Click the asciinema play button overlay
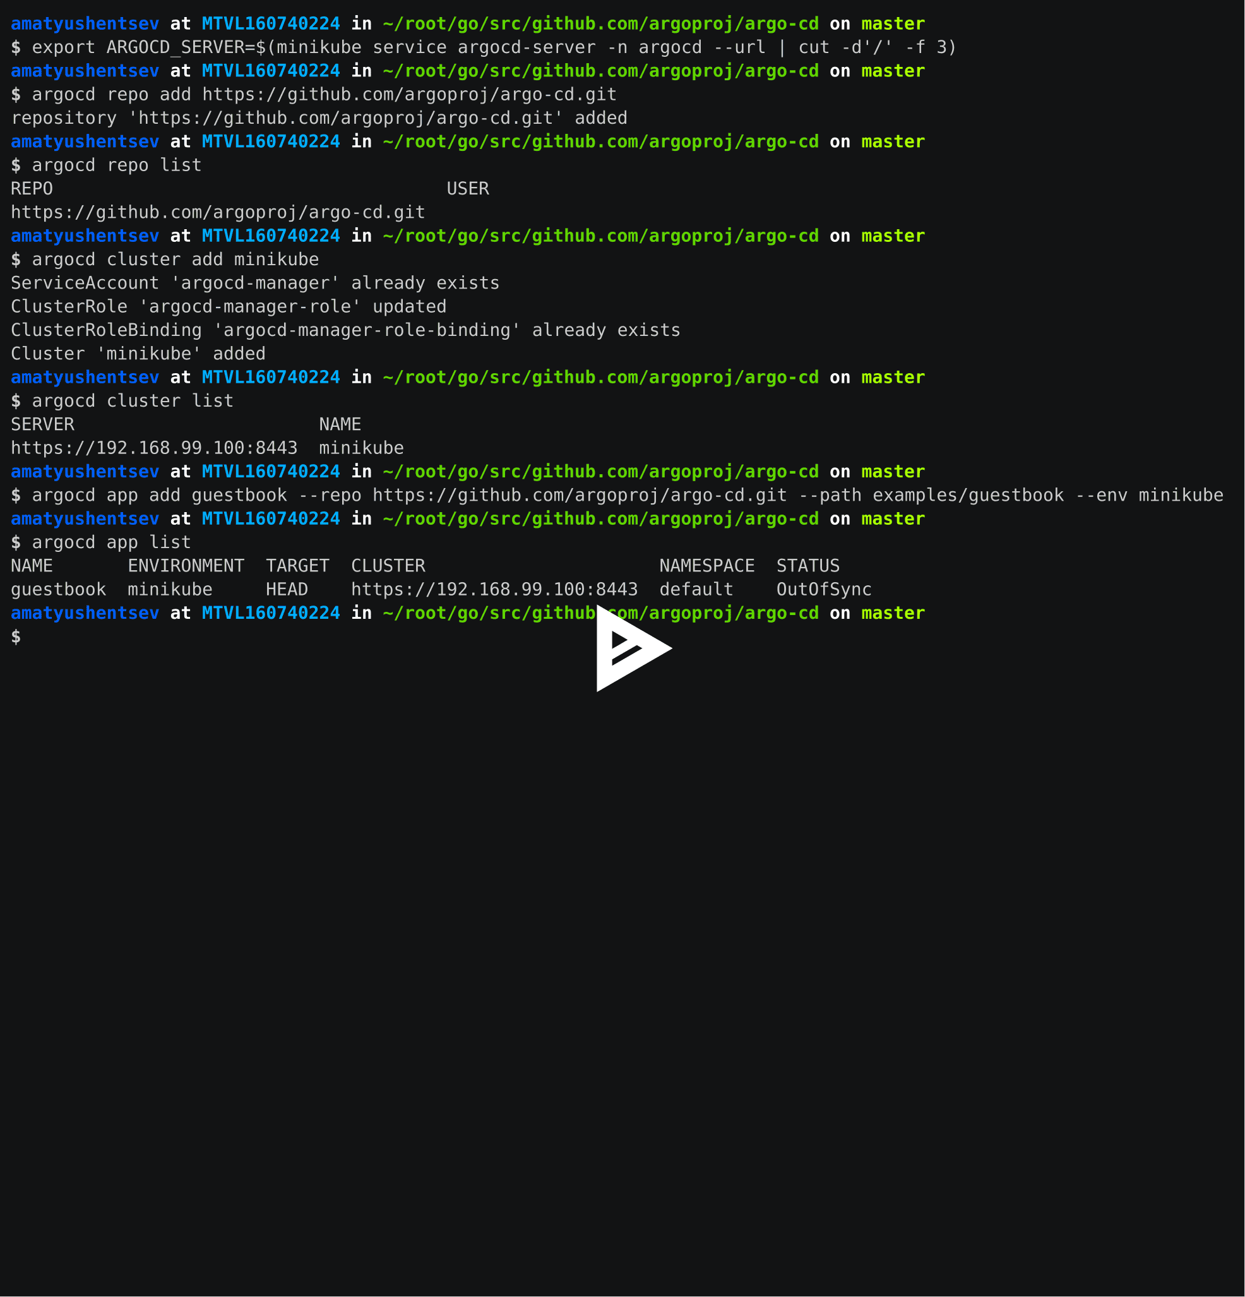The height and width of the screenshot is (1297, 1245). [633, 648]
